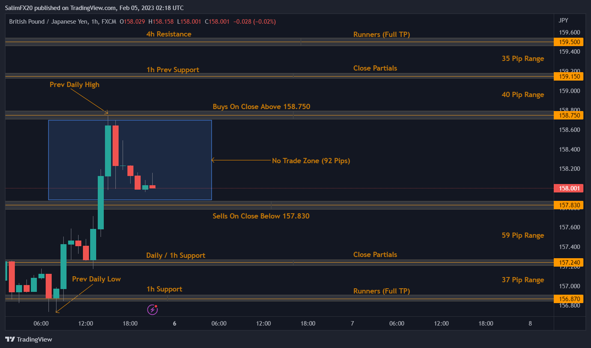Click the date 7 on the time axis
The image size is (591, 348).
coord(352,324)
